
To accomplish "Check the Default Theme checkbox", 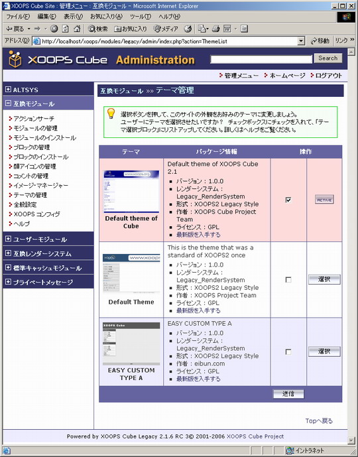I will click(x=288, y=280).
